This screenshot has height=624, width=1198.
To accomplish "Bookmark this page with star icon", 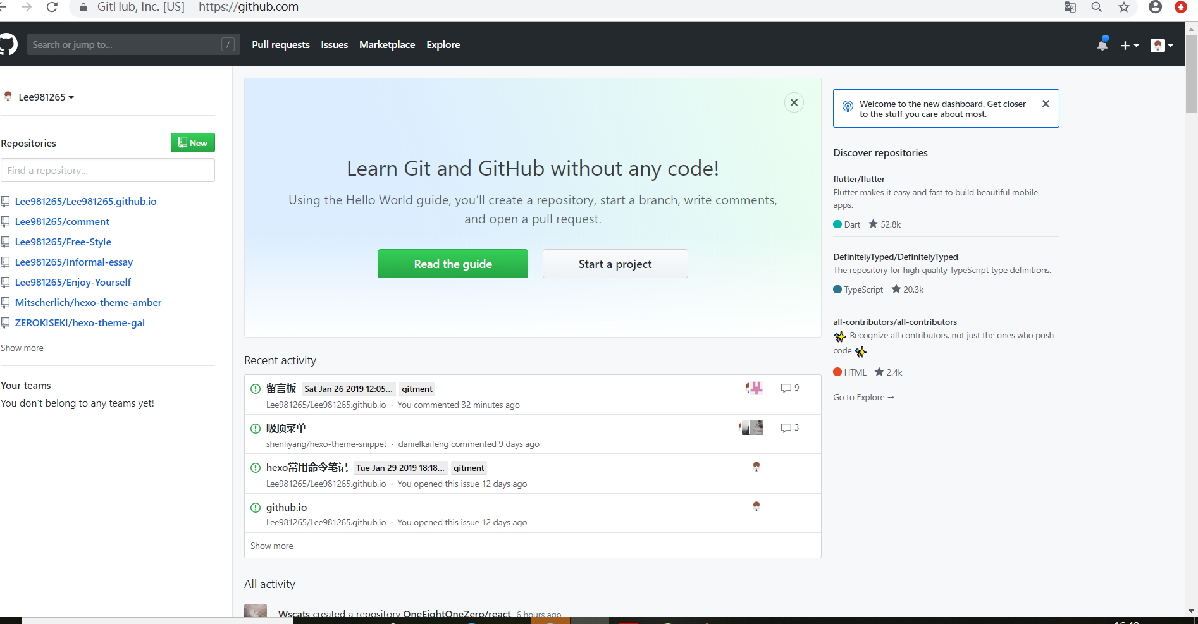I will point(1124,7).
